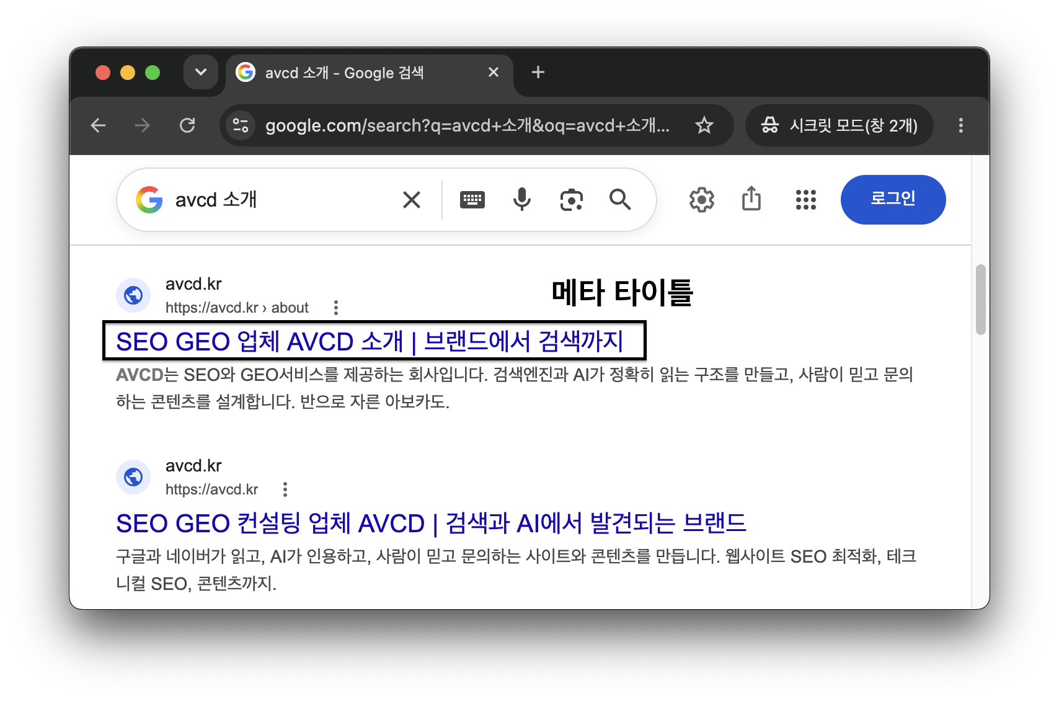This screenshot has width=1059, height=701.
Task: Open site information icon in address bar
Action: point(241,126)
